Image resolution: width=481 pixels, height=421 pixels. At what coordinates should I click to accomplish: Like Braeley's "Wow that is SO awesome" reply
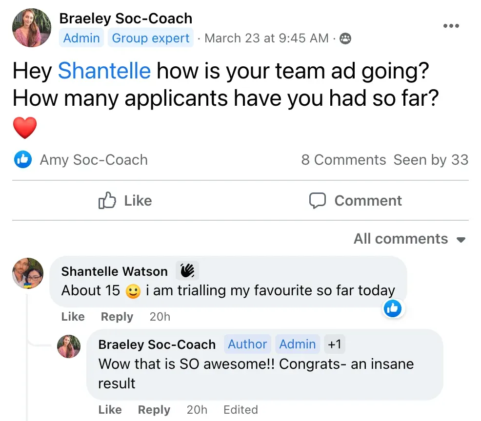110,410
